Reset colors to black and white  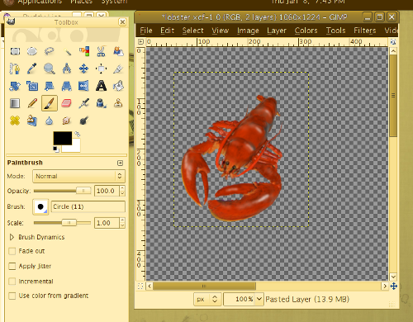pyautogui.click(x=56, y=149)
